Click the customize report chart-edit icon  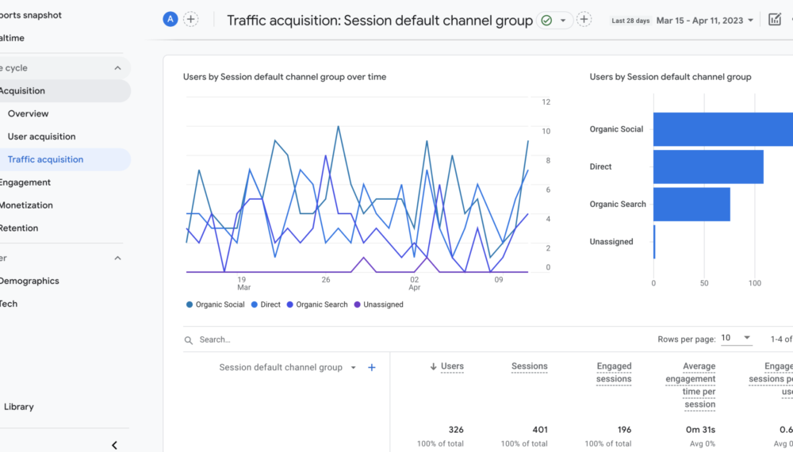775,19
